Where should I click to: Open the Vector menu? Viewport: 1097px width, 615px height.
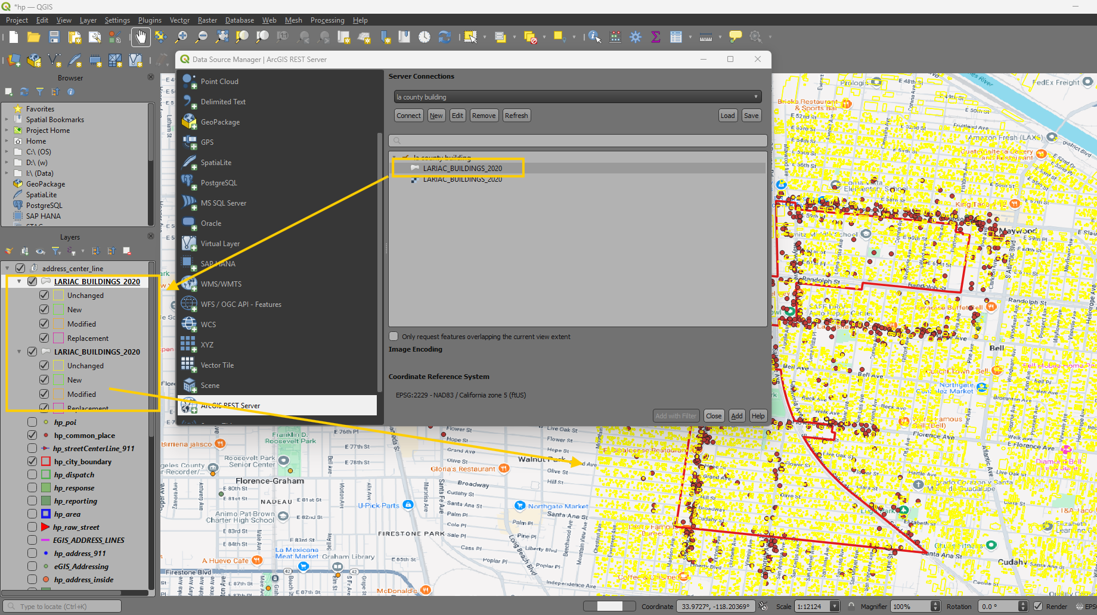179,20
